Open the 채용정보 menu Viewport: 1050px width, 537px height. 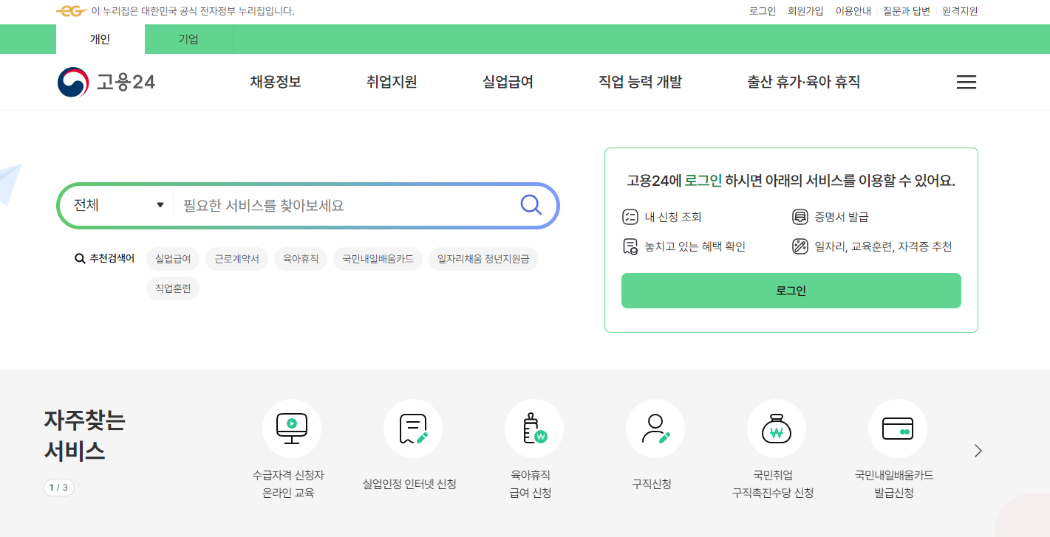[276, 82]
